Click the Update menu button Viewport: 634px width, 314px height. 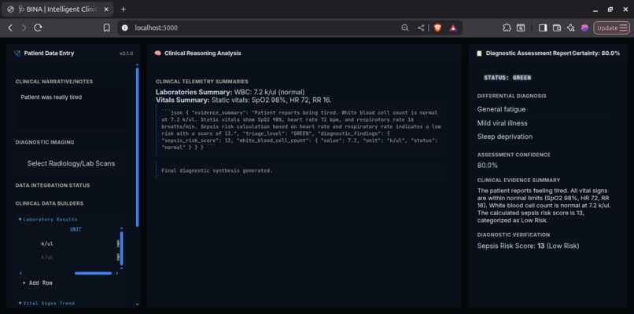click(611, 27)
